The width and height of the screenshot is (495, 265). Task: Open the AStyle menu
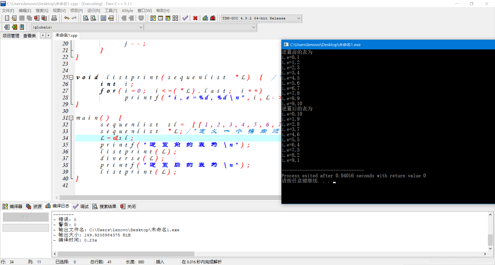pyautogui.click(x=127, y=11)
